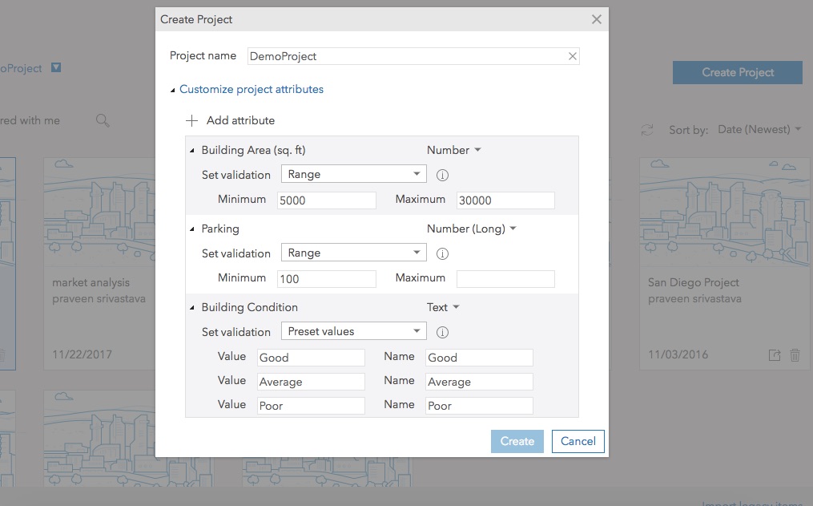This screenshot has height=506, width=813.
Task: Open the Preset values validation dropdown
Action: 353,331
